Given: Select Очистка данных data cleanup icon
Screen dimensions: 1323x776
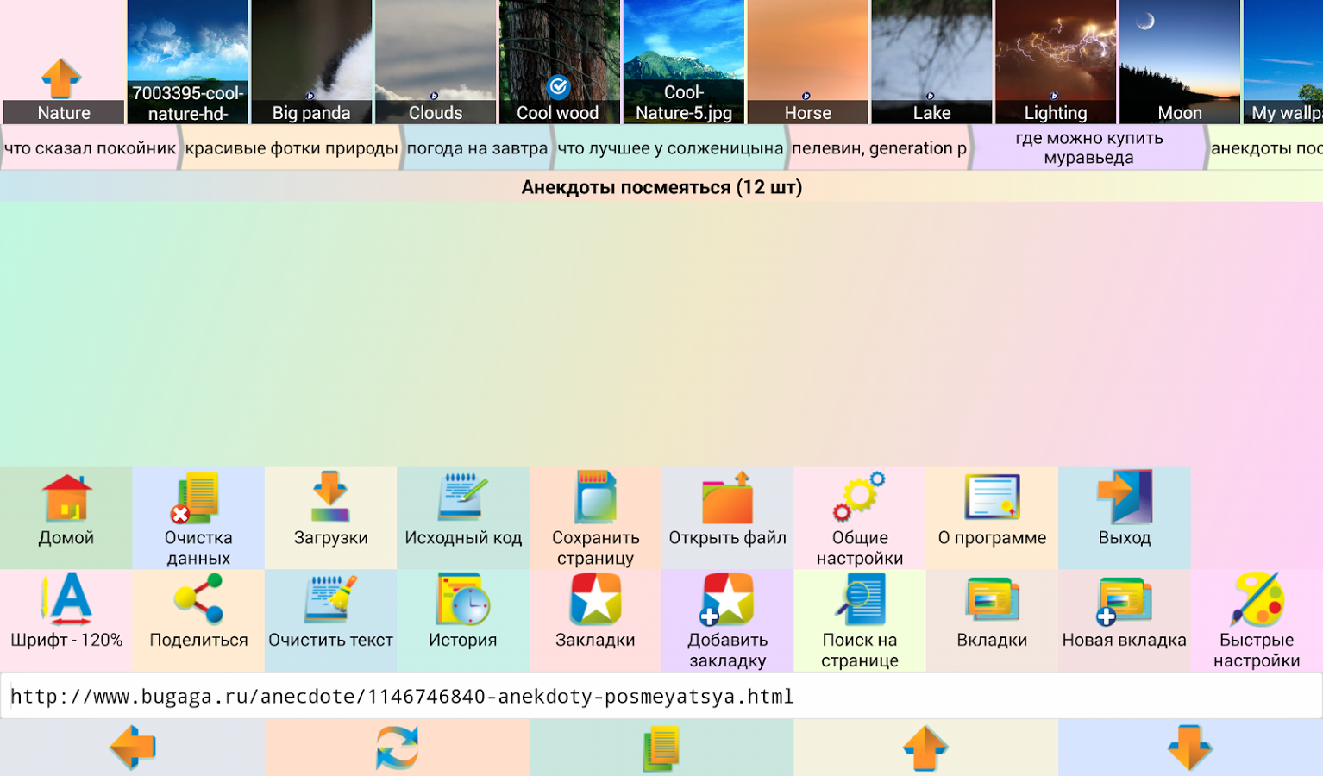Looking at the screenshot, I should [198, 517].
